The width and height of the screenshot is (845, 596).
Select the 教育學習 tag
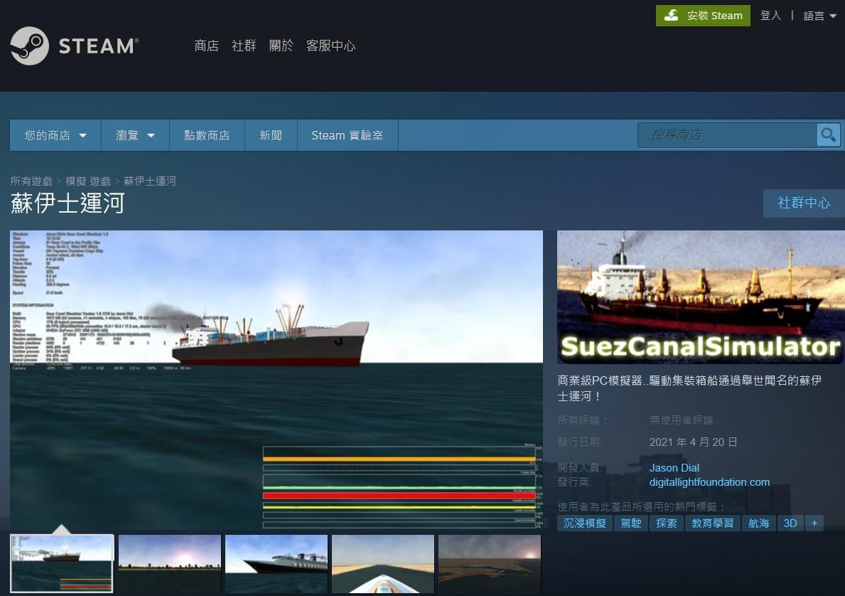(712, 523)
